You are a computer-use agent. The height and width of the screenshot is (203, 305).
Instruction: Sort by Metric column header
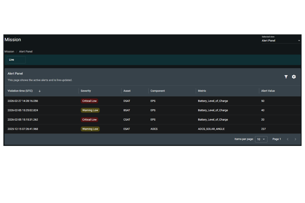coord(202,91)
